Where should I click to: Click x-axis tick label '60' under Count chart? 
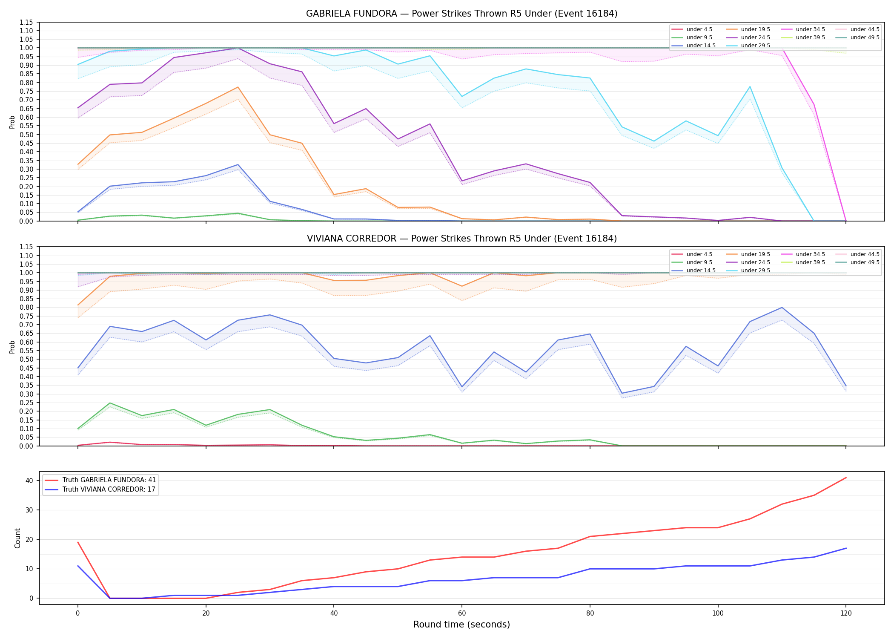tap(462, 613)
